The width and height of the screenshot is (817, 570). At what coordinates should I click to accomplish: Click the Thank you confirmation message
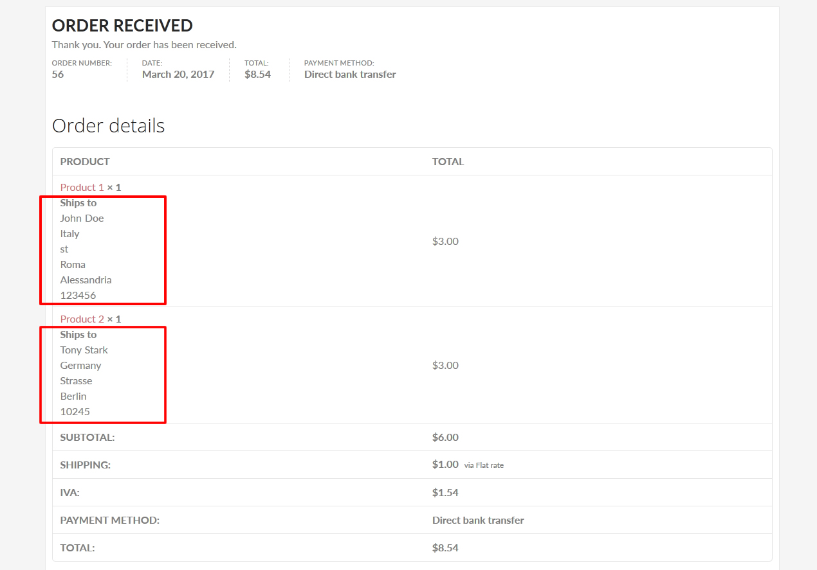144,45
